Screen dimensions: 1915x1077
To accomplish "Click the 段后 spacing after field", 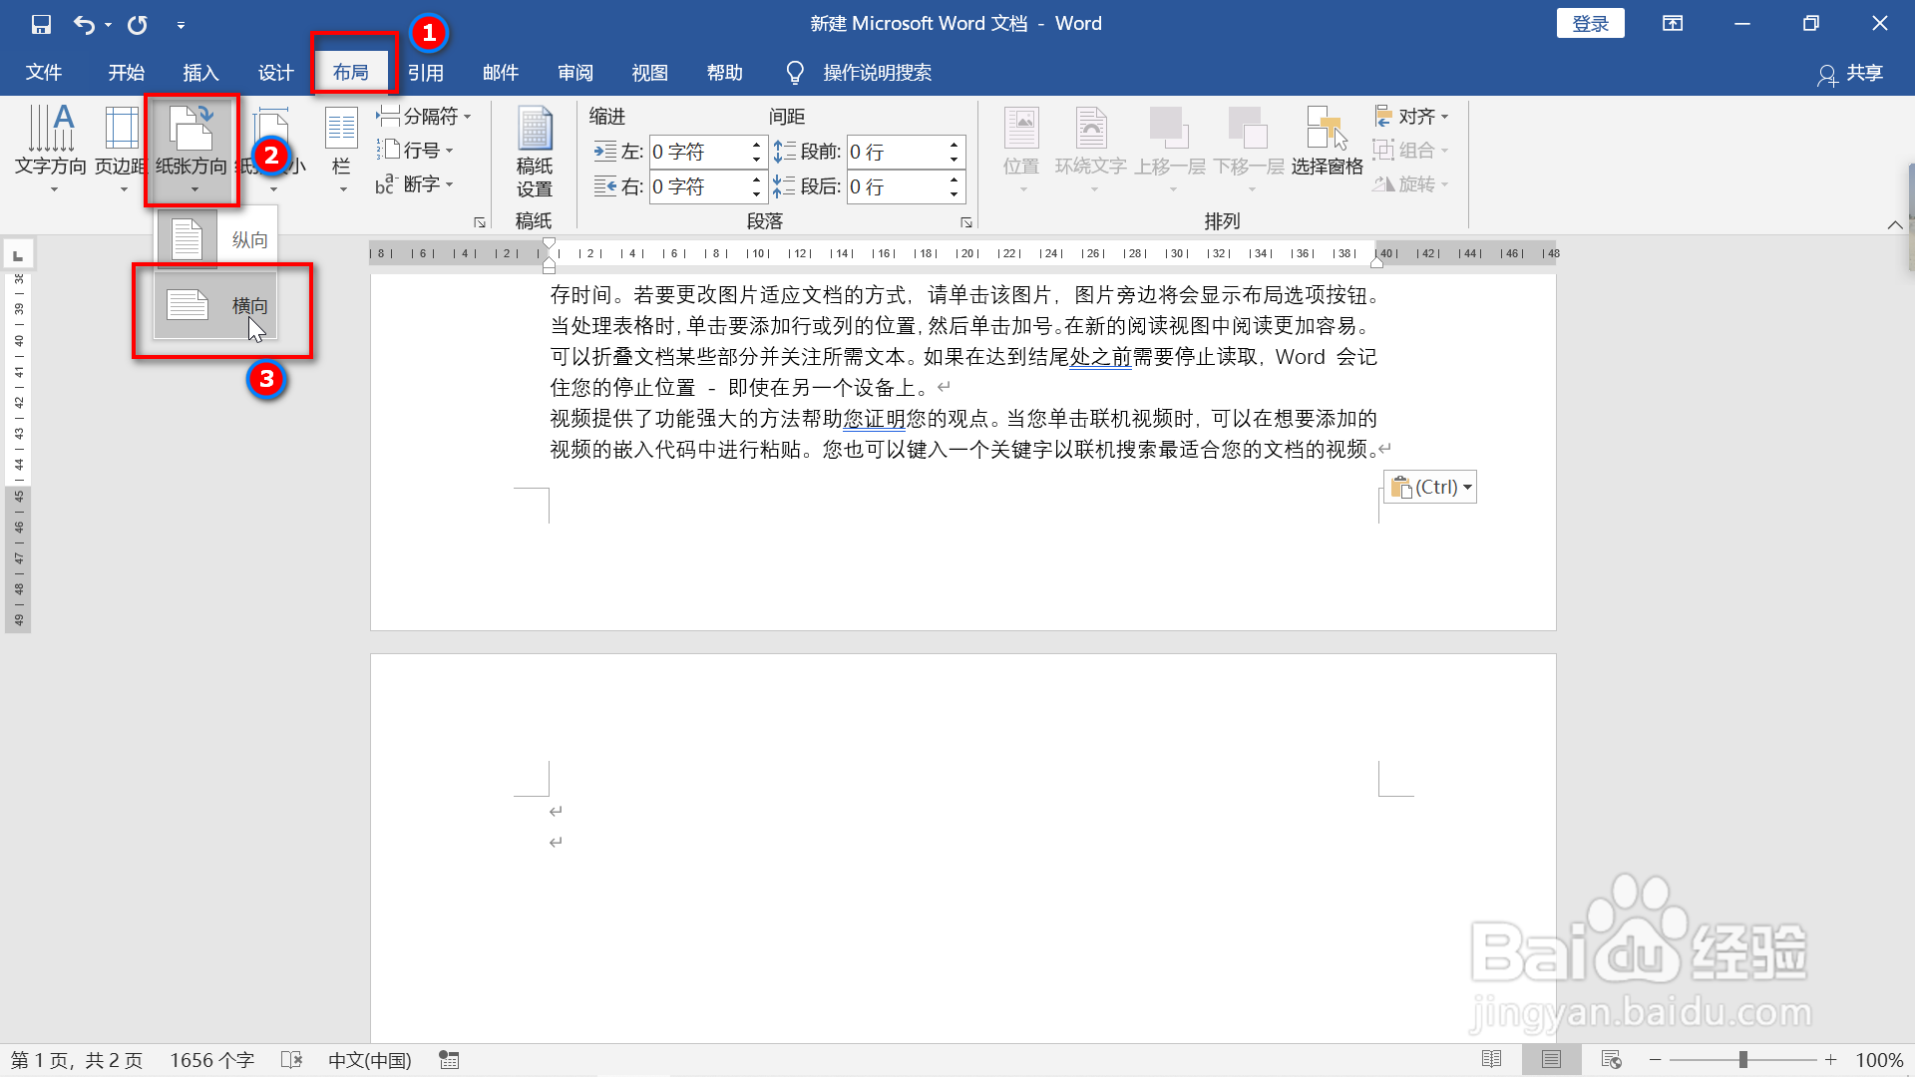I will pos(895,186).
